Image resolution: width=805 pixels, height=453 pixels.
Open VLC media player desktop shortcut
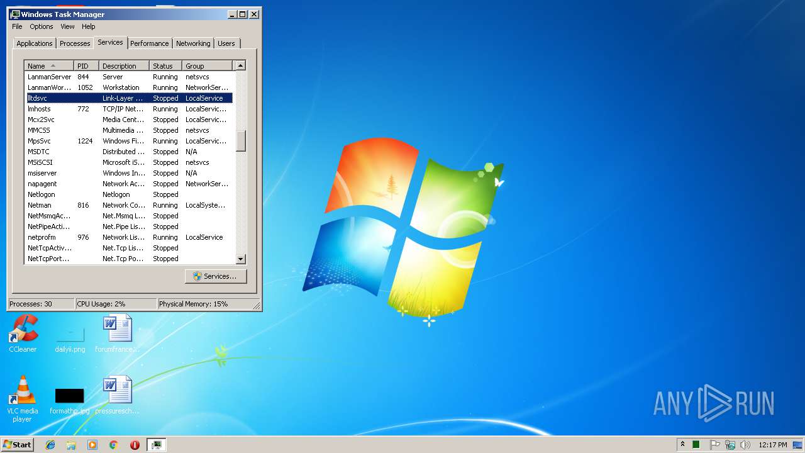[x=23, y=399]
